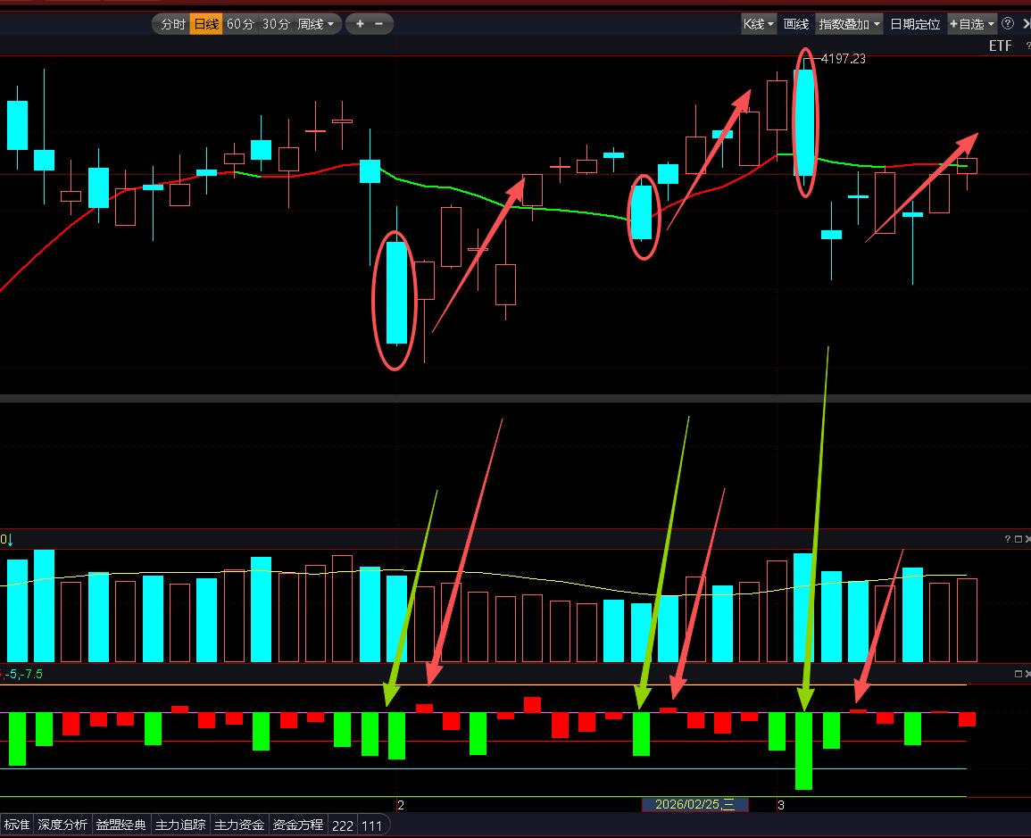Maximize the bottom indicator panel

pyautogui.click(x=1018, y=675)
